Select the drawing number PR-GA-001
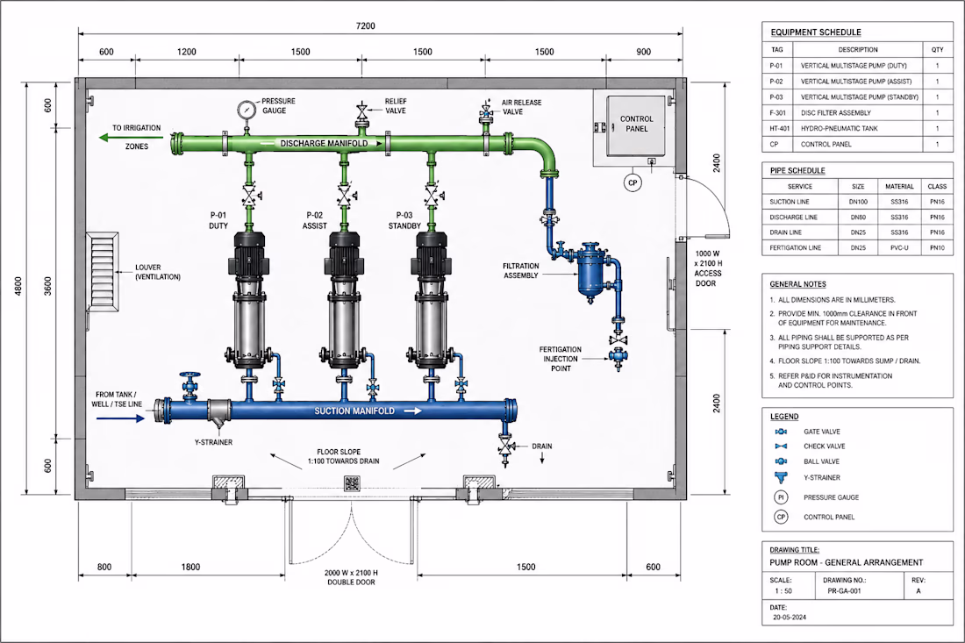The height and width of the screenshot is (643, 965). (844, 590)
